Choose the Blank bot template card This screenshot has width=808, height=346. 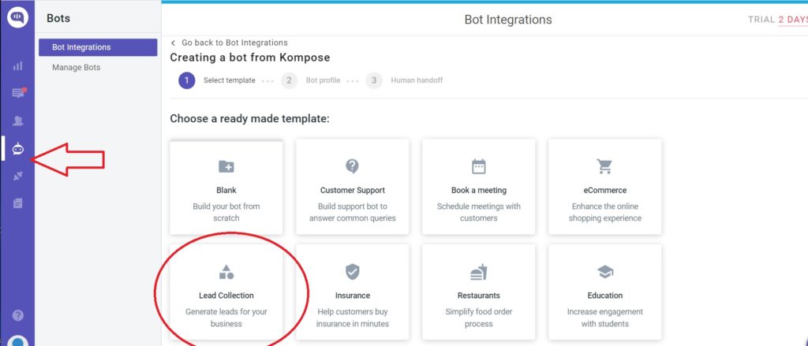[226, 187]
